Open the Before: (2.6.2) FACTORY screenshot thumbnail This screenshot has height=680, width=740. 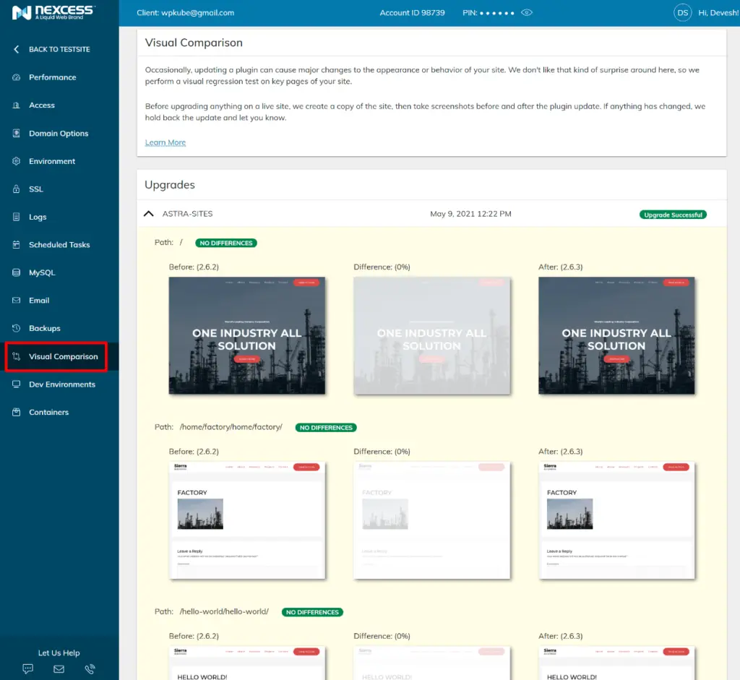(247, 520)
